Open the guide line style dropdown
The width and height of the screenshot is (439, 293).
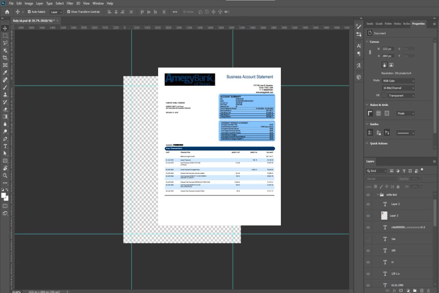(x=405, y=133)
